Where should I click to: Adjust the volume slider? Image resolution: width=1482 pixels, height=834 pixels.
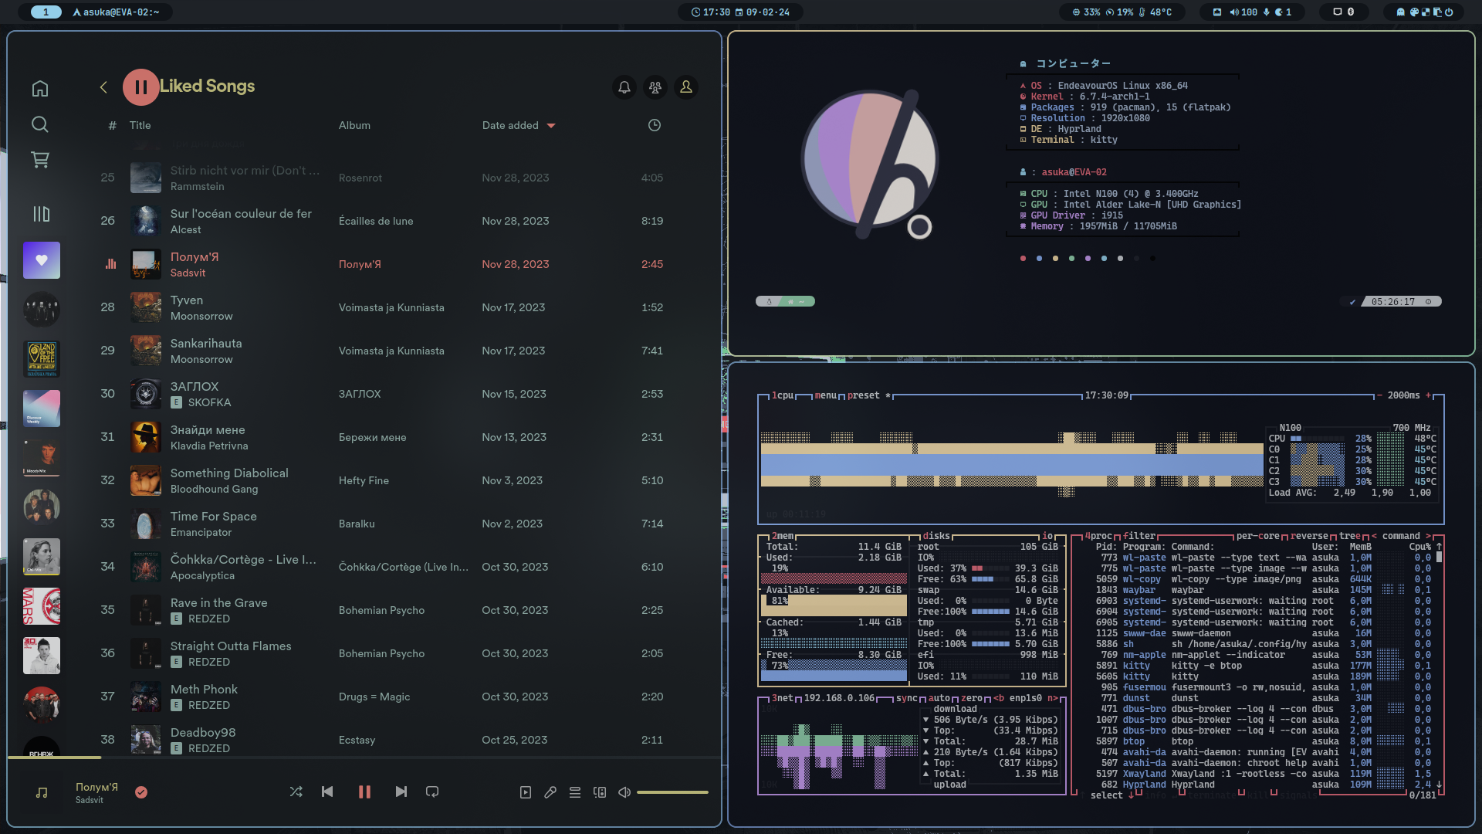pyautogui.click(x=672, y=792)
